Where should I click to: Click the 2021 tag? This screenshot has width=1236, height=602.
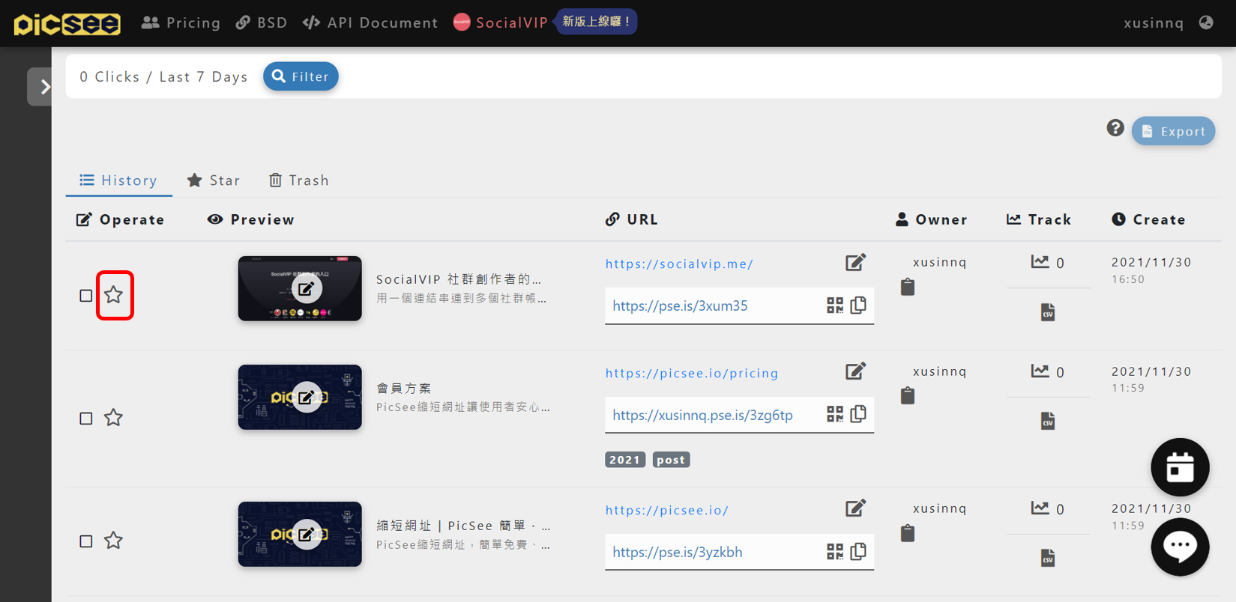point(625,460)
